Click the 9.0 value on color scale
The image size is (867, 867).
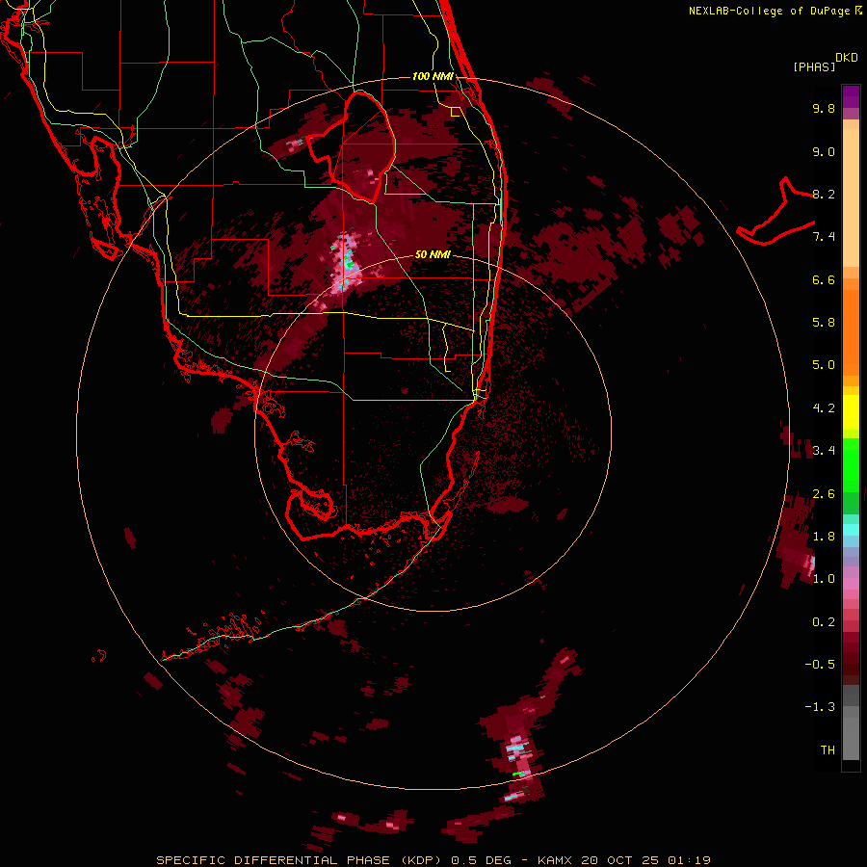coord(824,151)
